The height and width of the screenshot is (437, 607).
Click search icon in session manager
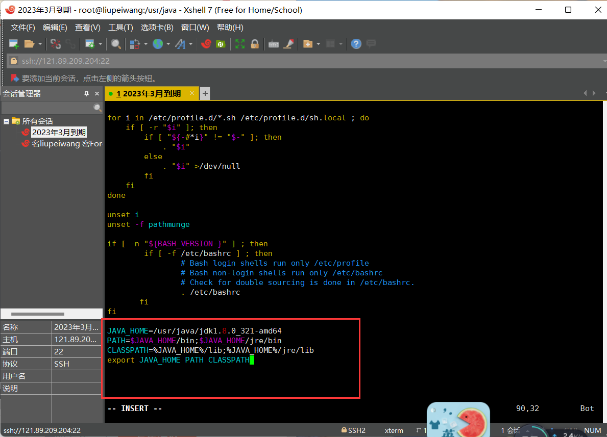(x=98, y=108)
